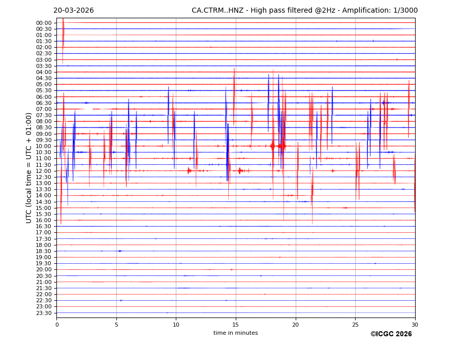Image resolution: width=471 pixels, height=353 pixels.
Task: Click the 0 minute x-axis tick label
Action: pos(57,325)
